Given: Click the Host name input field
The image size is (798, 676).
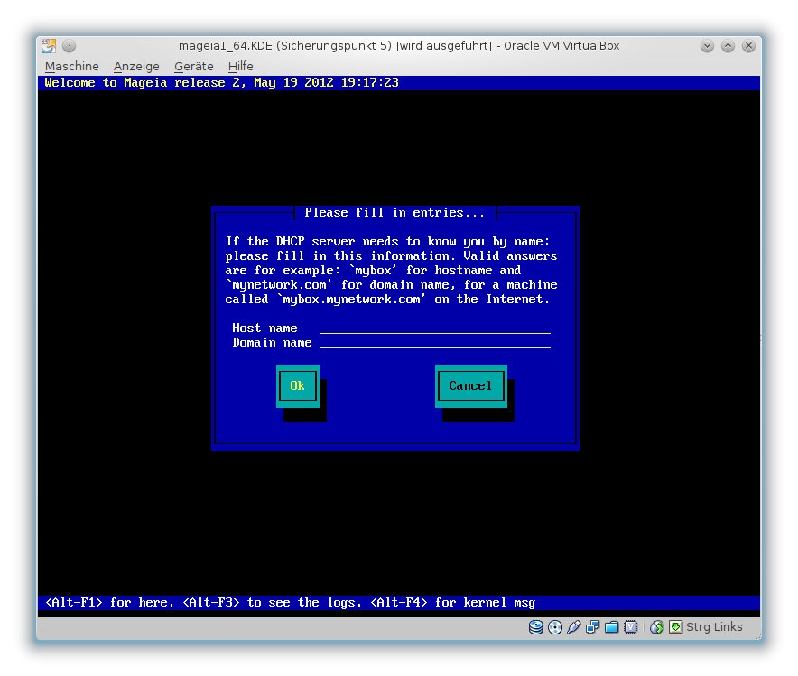Looking at the screenshot, I should point(434,329).
